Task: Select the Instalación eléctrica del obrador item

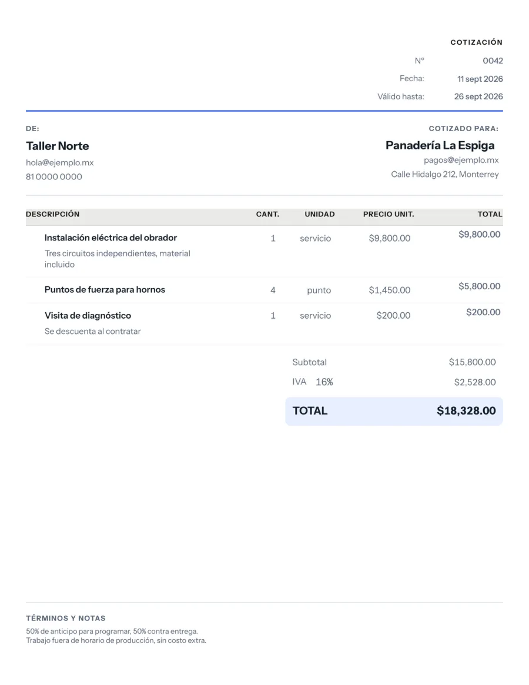Action: pyautogui.click(x=111, y=238)
